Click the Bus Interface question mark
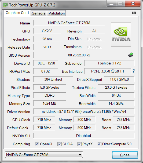This screenshot has height=163, width=143. coord(134,71)
